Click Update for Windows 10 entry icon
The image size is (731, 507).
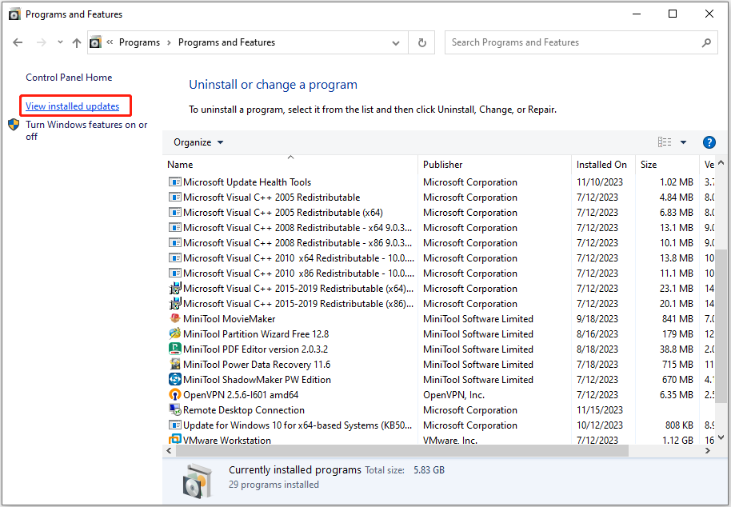click(175, 425)
